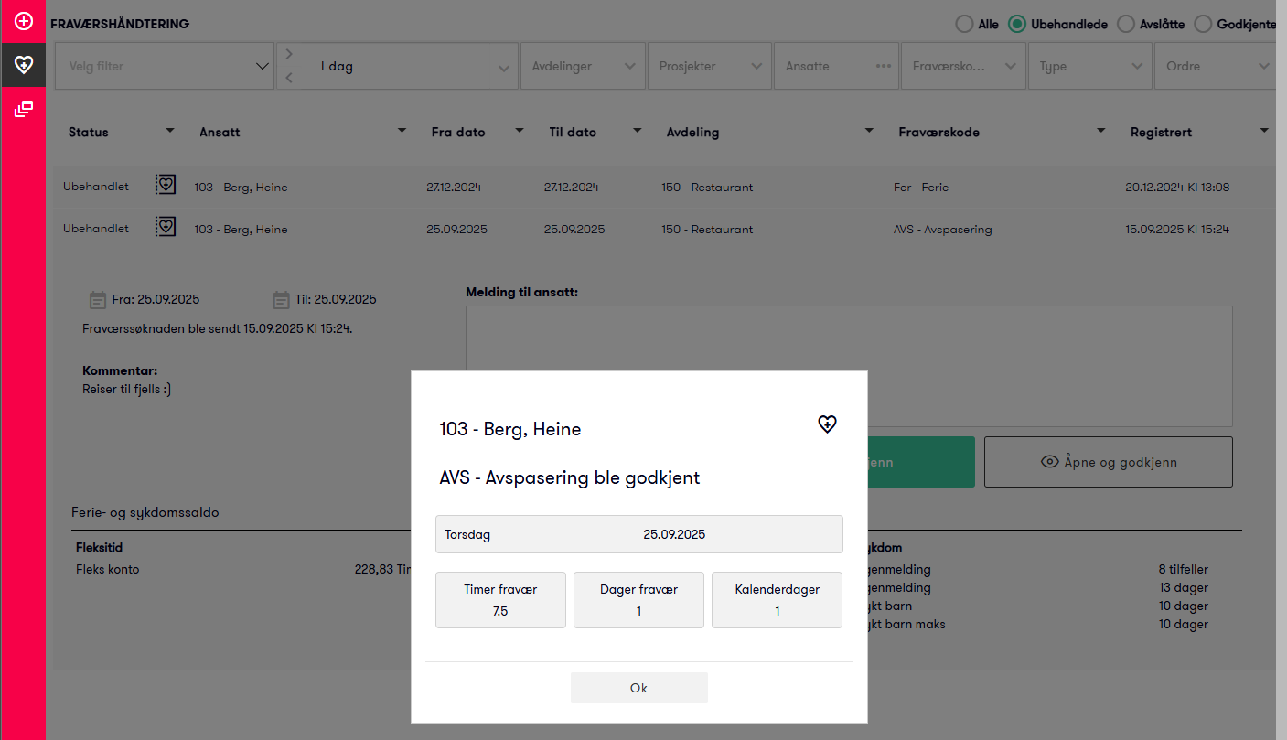1287x740 pixels.
Task: Open the Fra date calendar icon
Action: point(98,299)
